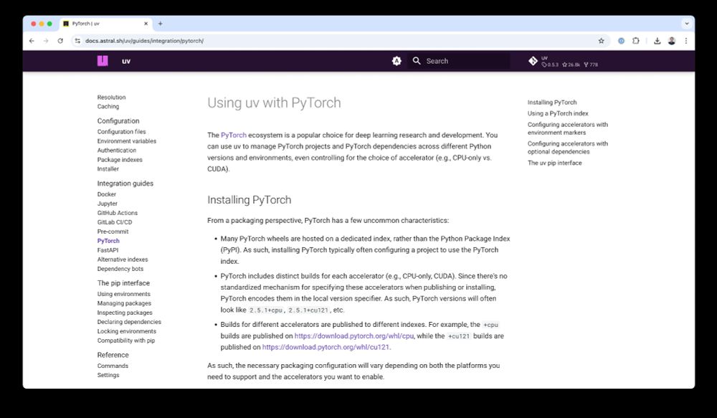Open the Caching sidebar link
The image size is (717, 418).
[x=108, y=107]
